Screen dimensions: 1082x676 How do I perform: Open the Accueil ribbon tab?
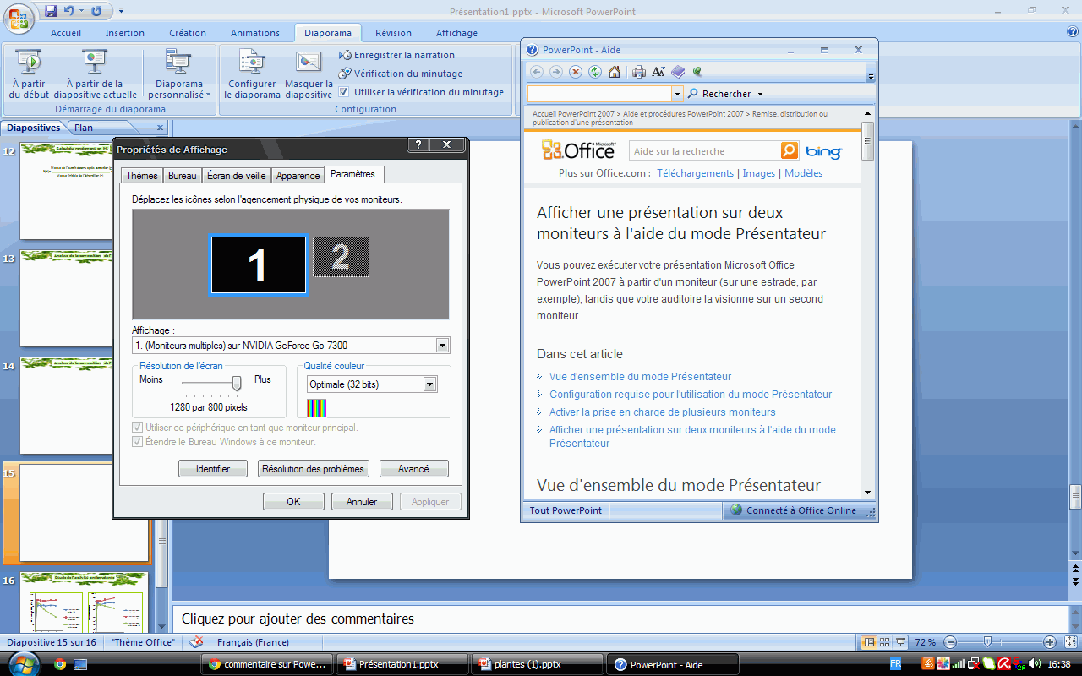pyautogui.click(x=66, y=33)
